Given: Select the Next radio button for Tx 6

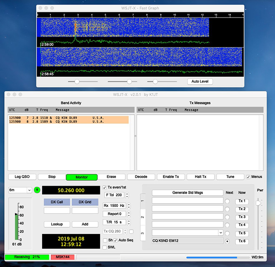Looking at the screenshot, I should tap(227, 242).
